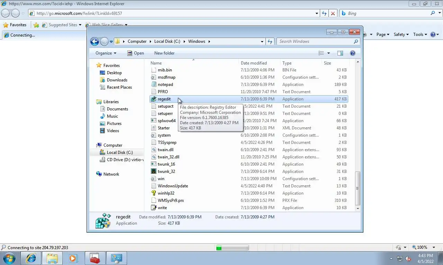Open Desktop in navigation pane
The image size is (443, 265).
click(114, 73)
